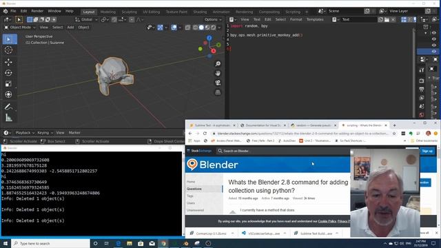Select the Cursor tool in Blender's viewport toolbar
The height and width of the screenshot is (248, 441).
(x=8, y=50)
